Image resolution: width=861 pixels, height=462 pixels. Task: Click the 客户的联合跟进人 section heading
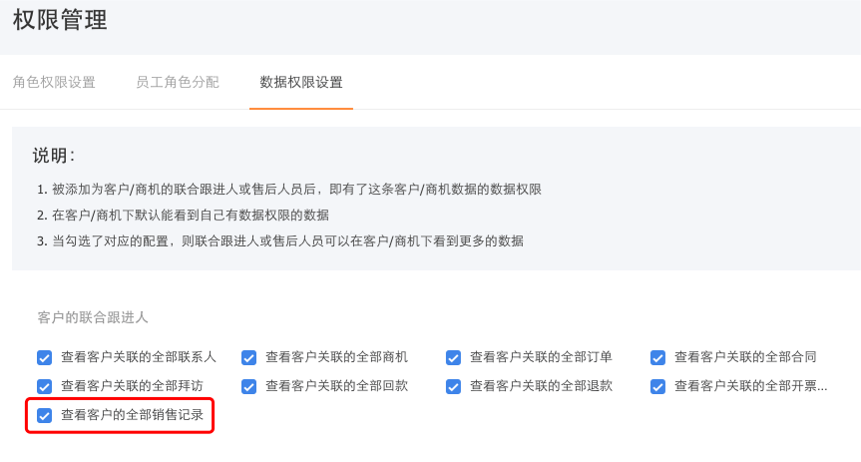[x=92, y=317]
